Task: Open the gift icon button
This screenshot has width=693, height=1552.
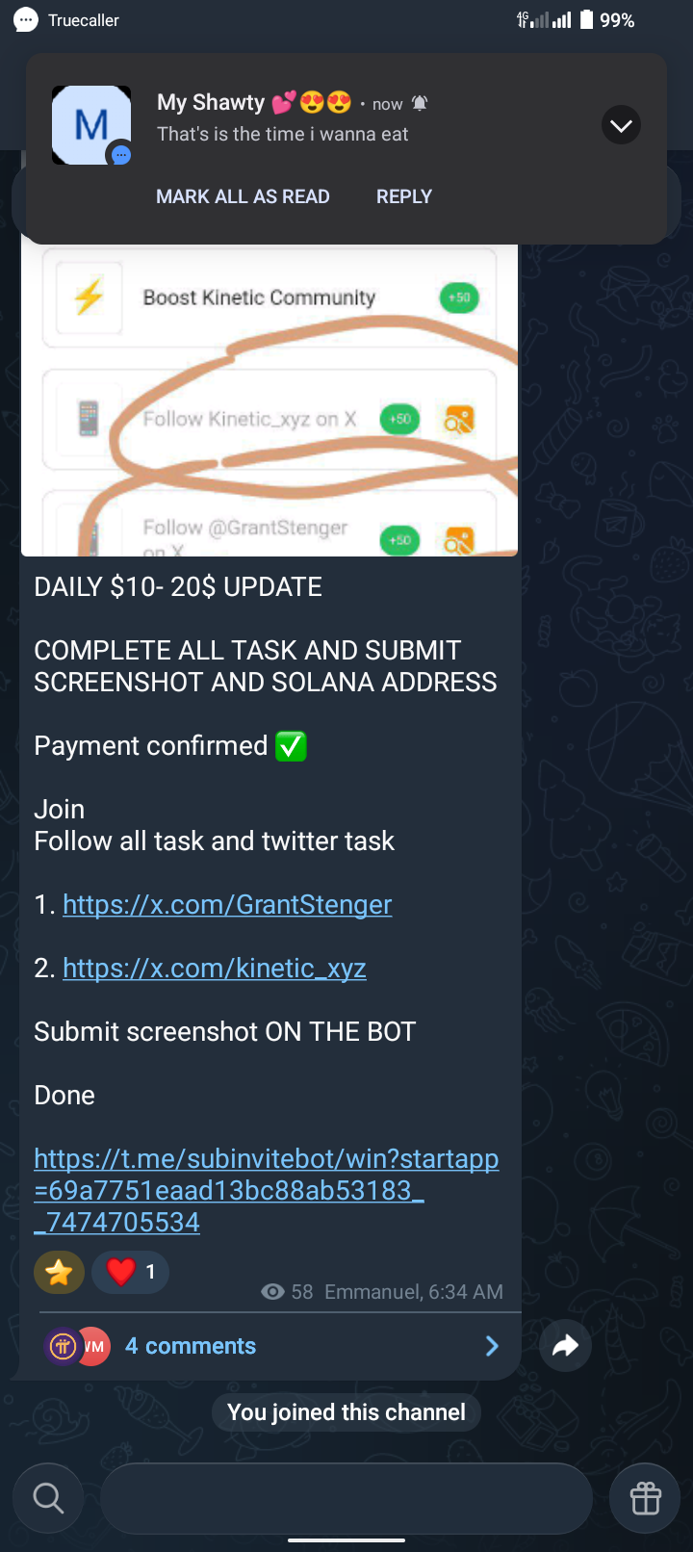Action: [x=645, y=1498]
